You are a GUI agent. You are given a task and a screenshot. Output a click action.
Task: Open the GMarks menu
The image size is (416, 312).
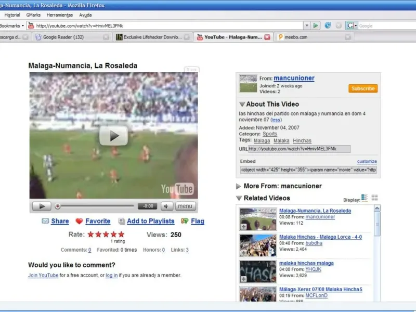coord(33,15)
